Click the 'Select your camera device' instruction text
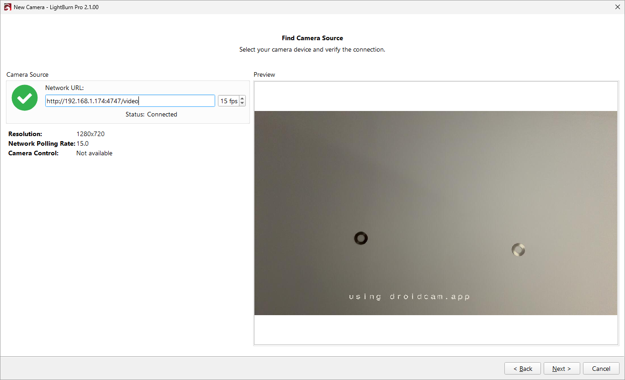Image resolution: width=625 pixels, height=380 pixels. 312,49
